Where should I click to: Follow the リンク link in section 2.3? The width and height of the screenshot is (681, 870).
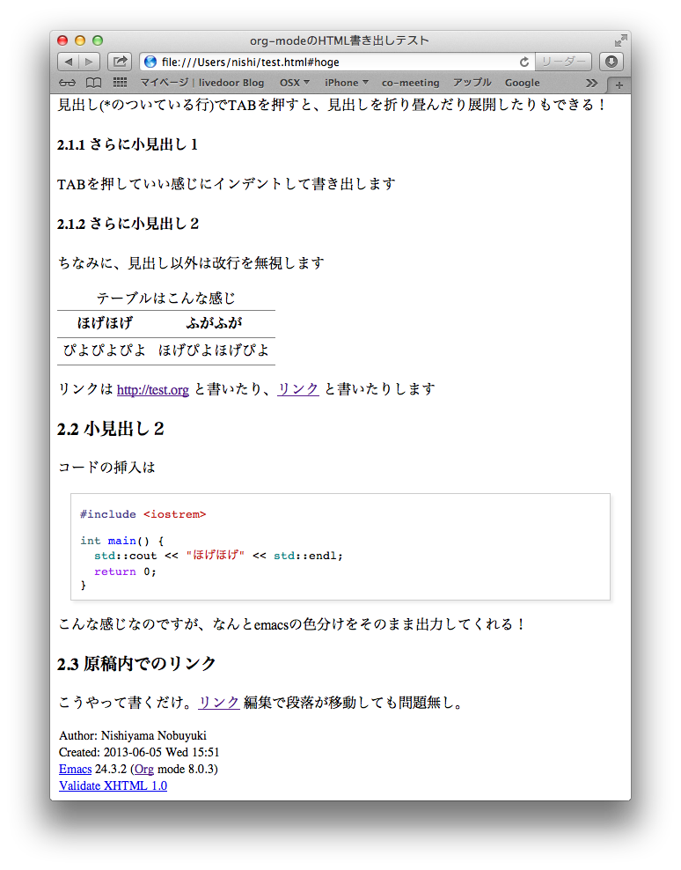point(218,702)
